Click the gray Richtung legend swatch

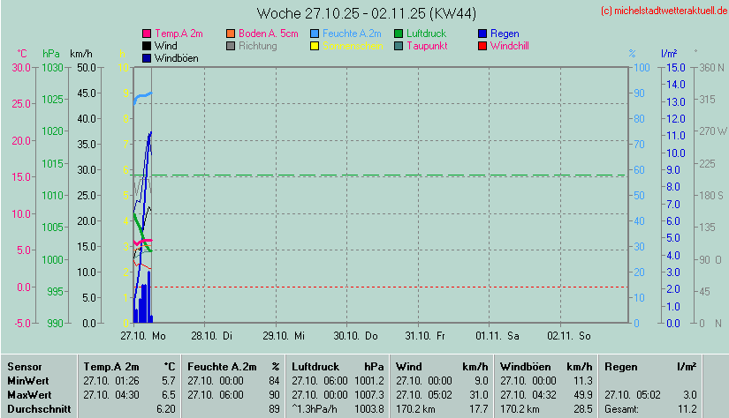(x=232, y=45)
